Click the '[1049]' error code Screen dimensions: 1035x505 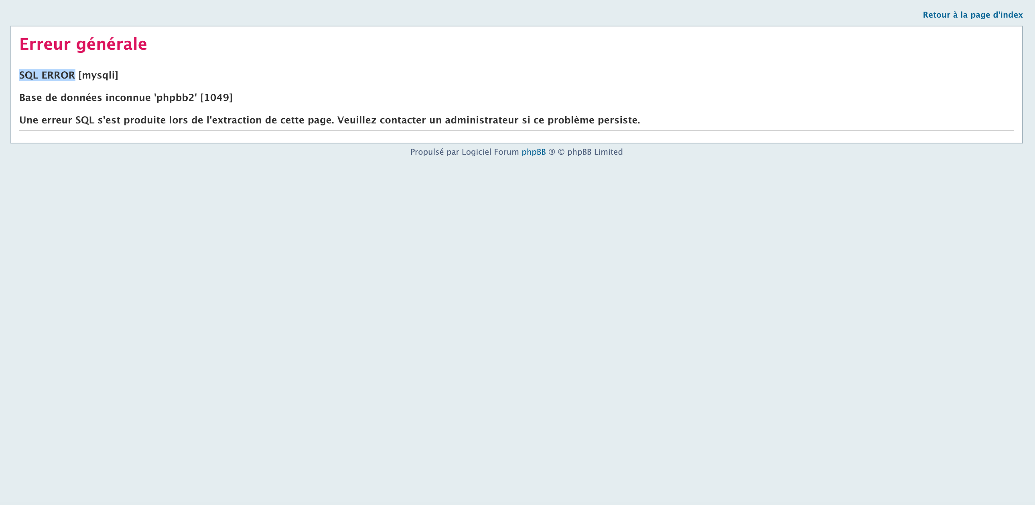click(x=216, y=97)
